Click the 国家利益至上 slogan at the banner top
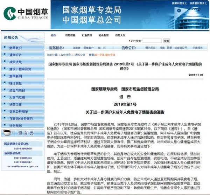The height and width of the screenshot is (195, 210). click(x=180, y=3)
